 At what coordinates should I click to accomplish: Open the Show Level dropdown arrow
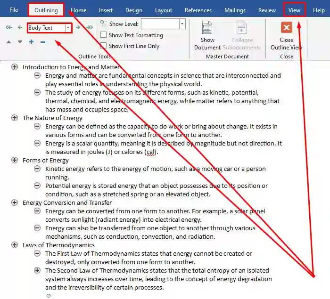point(182,24)
